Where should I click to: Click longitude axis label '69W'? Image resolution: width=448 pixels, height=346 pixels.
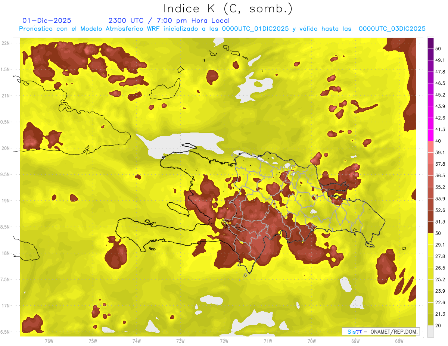point(355,341)
